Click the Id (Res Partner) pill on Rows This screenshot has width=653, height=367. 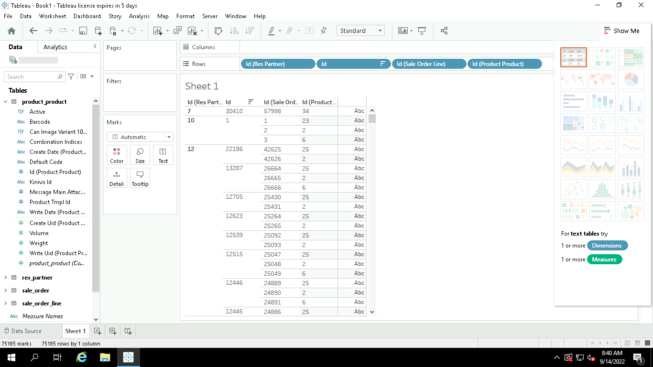click(278, 64)
